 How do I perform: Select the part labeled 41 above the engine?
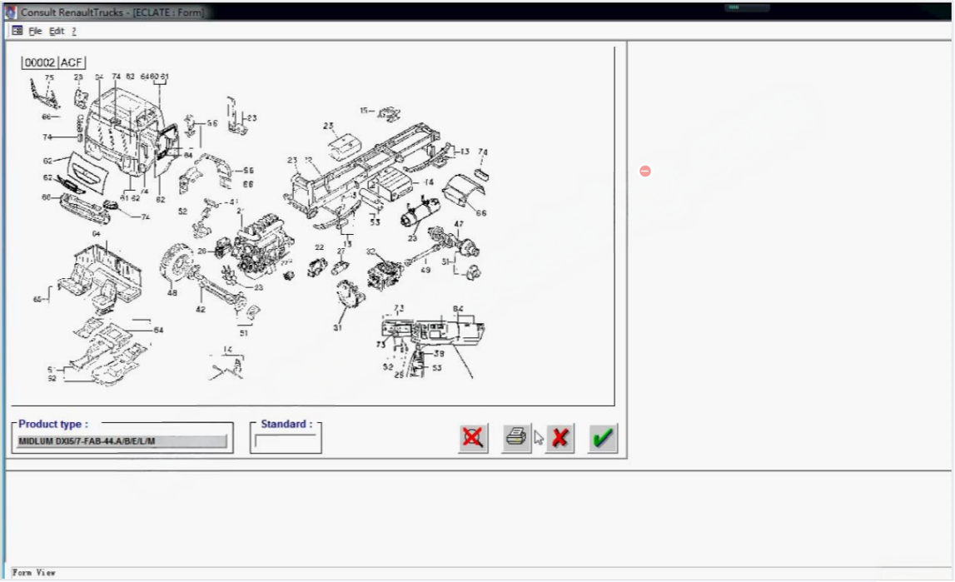coord(213,202)
